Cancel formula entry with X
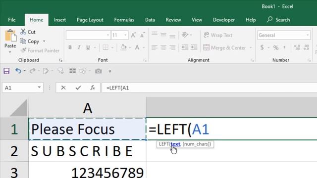Screen dimensions: 317x178 pyautogui.click(x=63, y=88)
